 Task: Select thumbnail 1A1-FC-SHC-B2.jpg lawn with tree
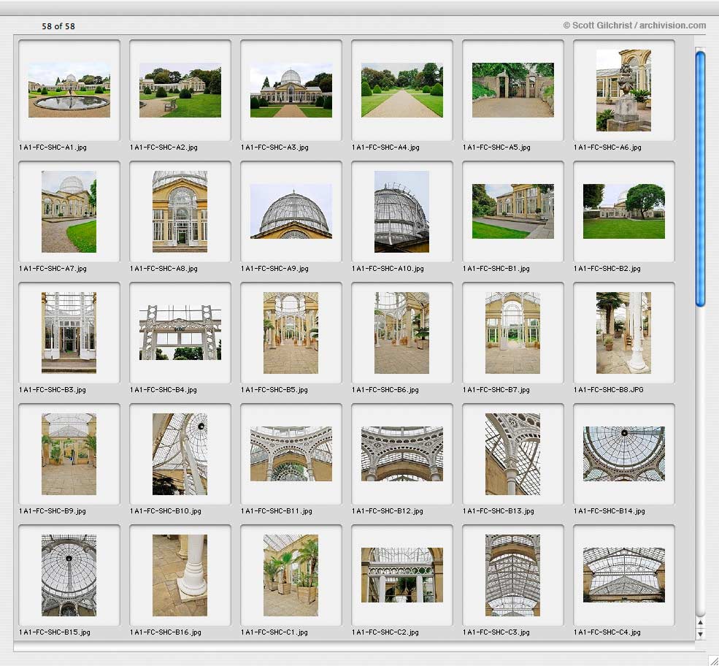(624, 211)
